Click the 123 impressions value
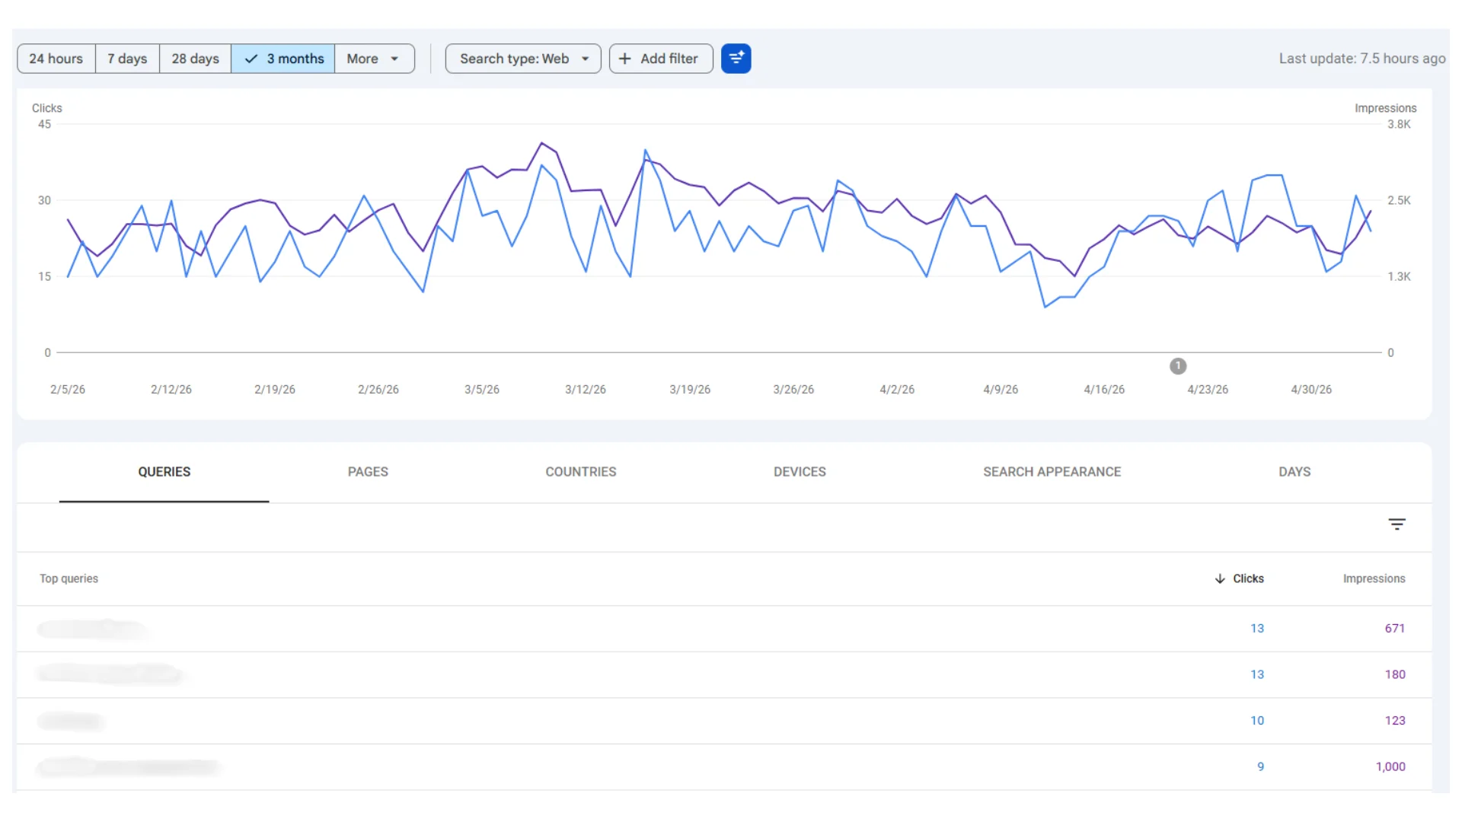Image resolution: width=1462 pixels, height=822 pixels. pyautogui.click(x=1394, y=720)
